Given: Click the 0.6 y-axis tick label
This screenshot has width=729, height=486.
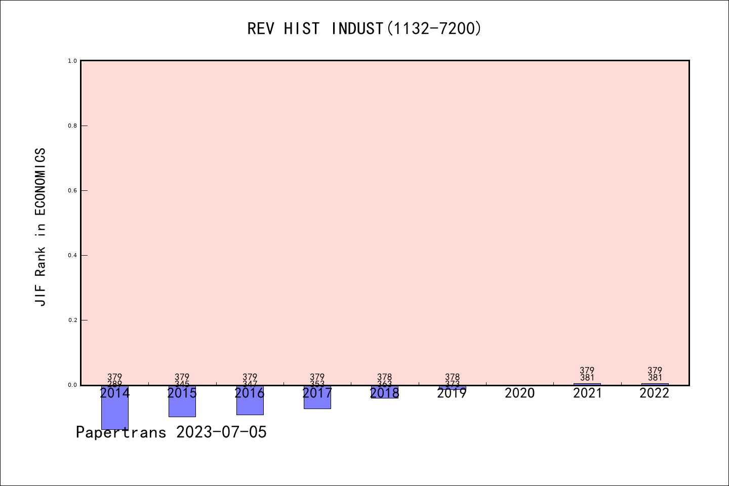Looking at the screenshot, I should 72,190.
